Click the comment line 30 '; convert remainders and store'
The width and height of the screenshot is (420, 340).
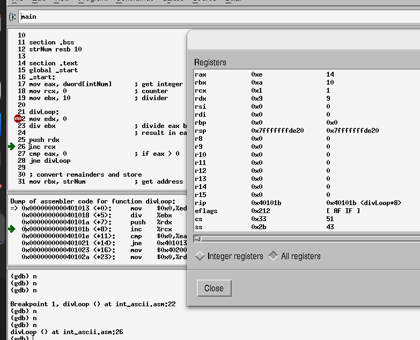[x=85, y=174]
